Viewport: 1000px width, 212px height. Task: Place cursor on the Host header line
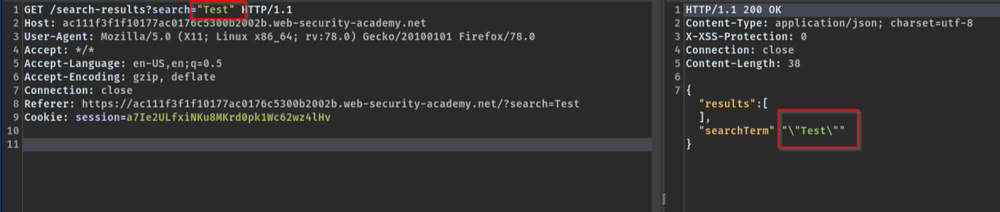(x=225, y=23)
